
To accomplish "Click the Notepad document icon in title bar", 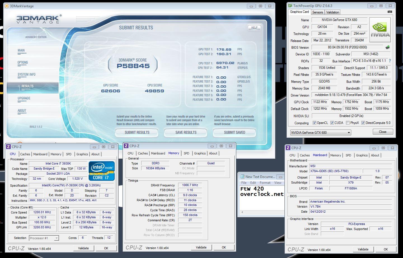I will pos(242,177).
